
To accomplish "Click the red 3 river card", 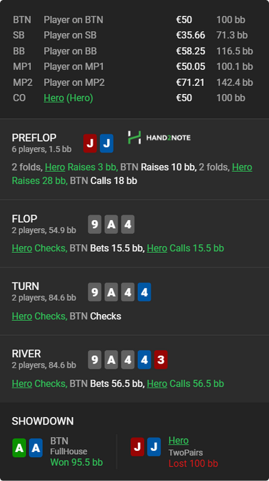I will click(161, 359).
